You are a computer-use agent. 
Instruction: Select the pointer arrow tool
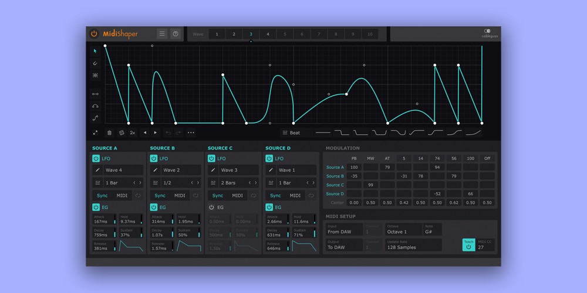point(95,52)
